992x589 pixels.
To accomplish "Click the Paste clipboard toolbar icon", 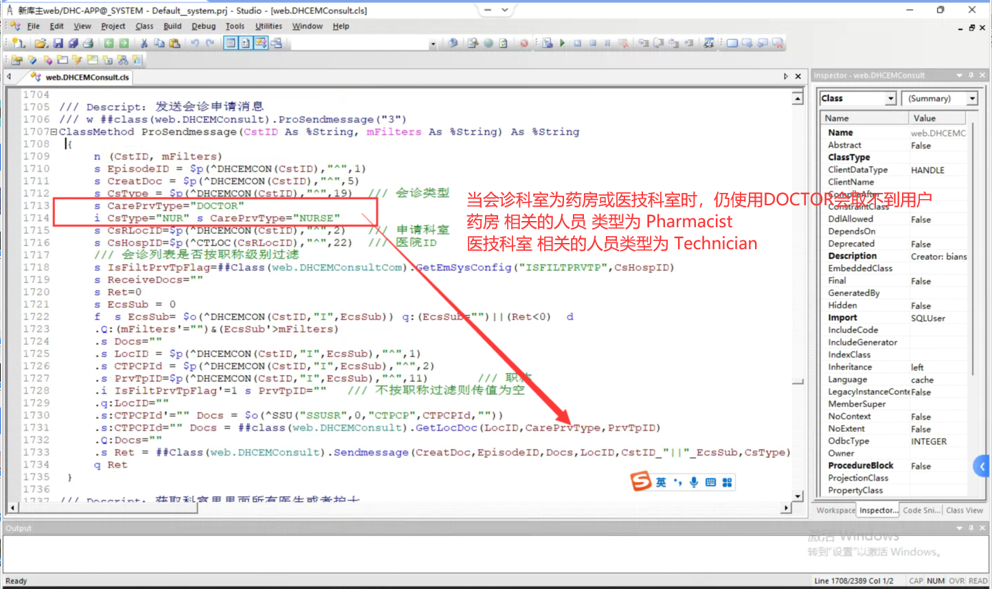I will [x=174, y=43].
